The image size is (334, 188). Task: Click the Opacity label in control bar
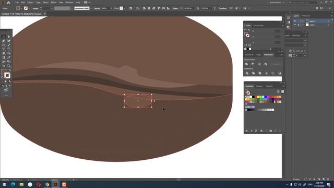point(97,8)
